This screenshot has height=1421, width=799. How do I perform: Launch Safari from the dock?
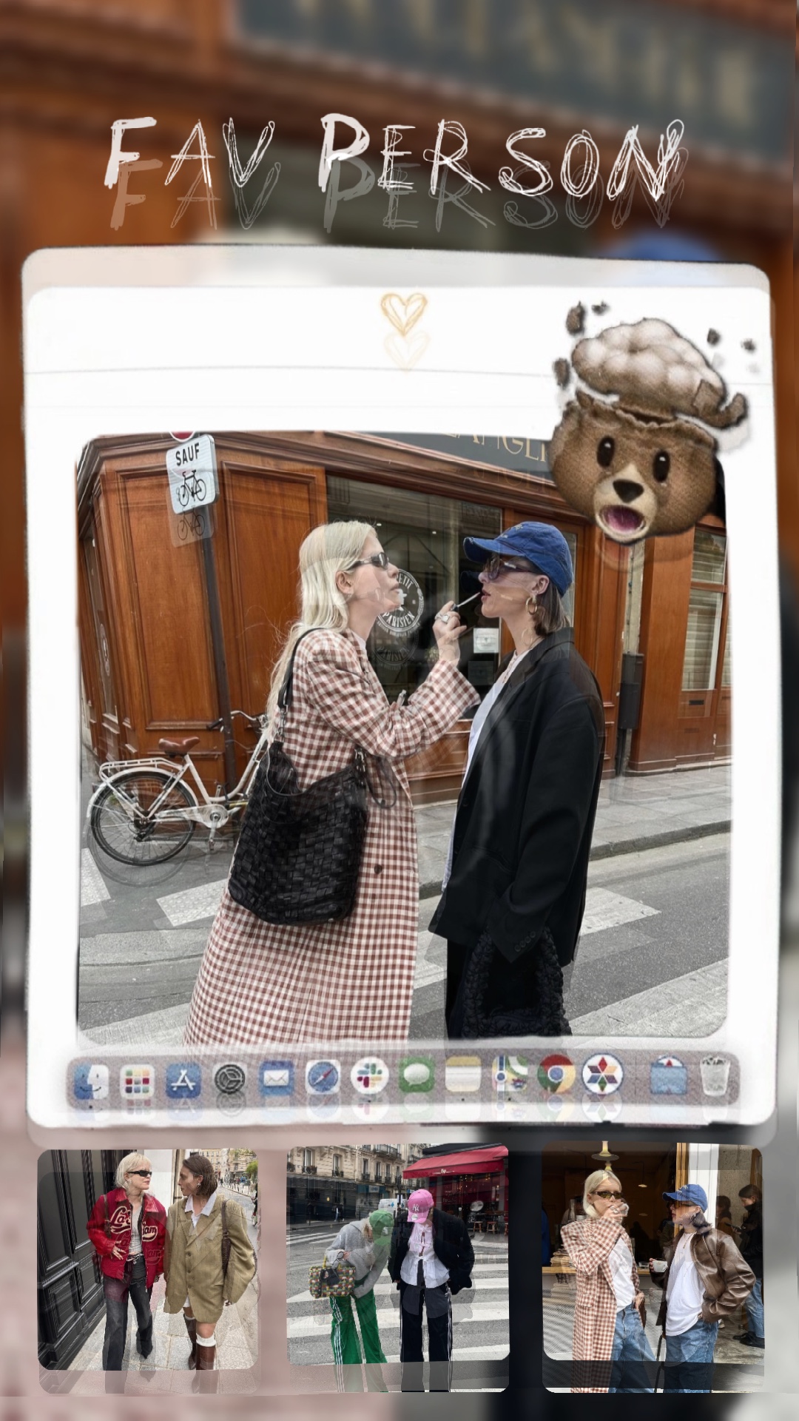point(323,1078)
